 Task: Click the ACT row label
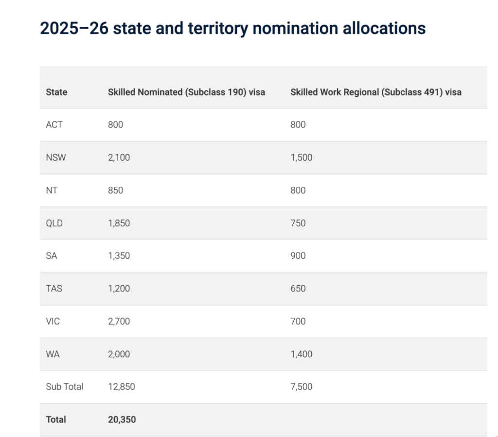pos(54,125)
